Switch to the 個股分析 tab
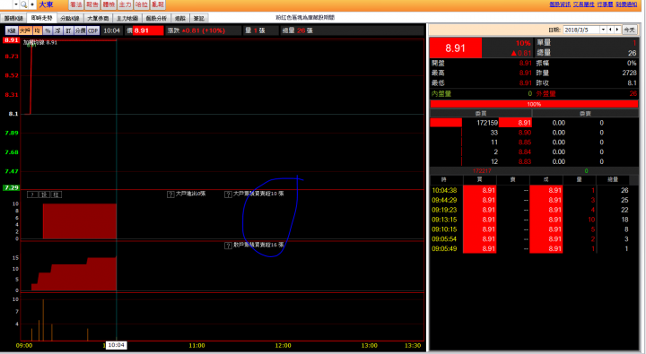The height and width of the screenshot is (354, 646). click(156, 18)
